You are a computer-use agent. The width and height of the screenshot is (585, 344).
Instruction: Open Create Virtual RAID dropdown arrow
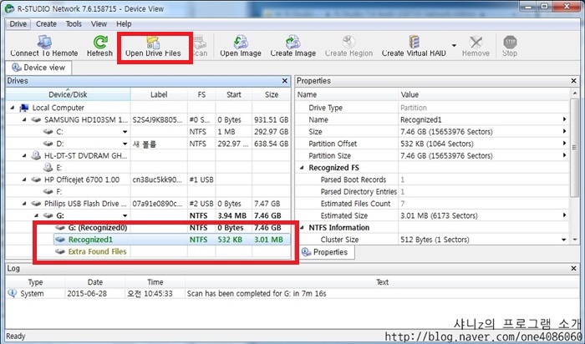pyautogui.click(x=454, y=45)
